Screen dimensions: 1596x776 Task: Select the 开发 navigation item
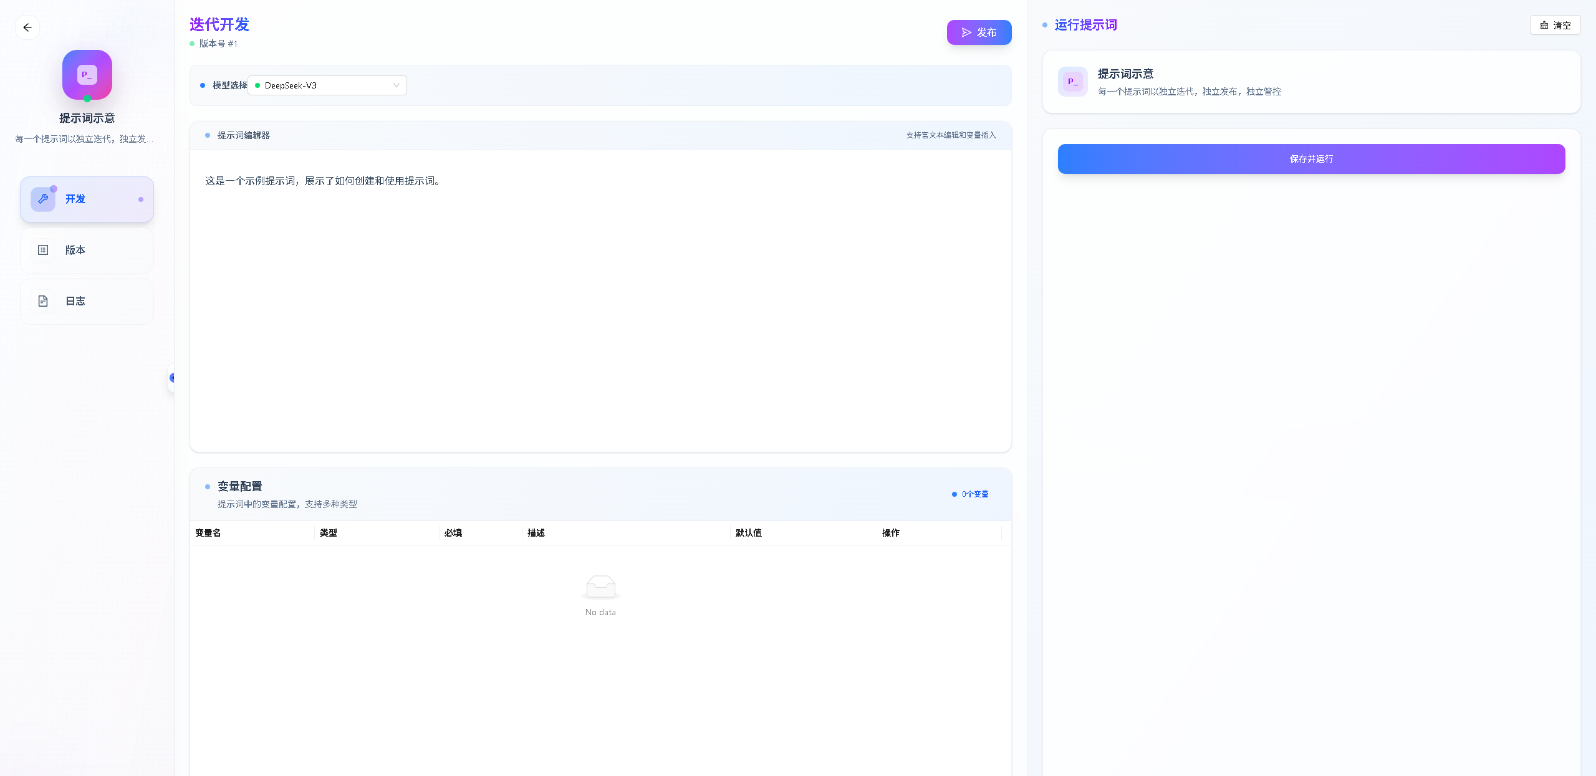click(x=87, y=199)
